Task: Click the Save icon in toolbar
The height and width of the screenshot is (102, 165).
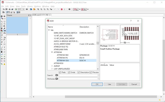Action: (x=6, y=9)
